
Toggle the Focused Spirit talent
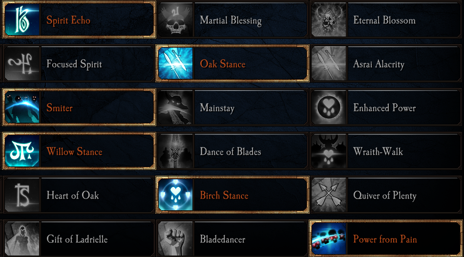click(74, 64)
